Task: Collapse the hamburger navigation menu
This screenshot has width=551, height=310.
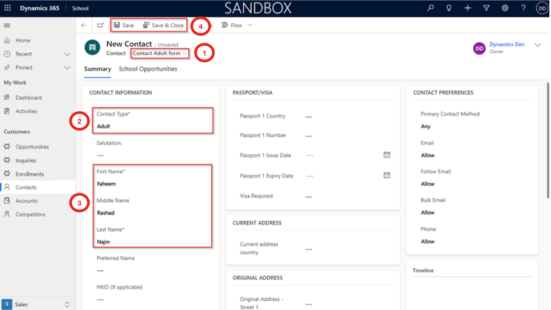Action: [7, 26]
